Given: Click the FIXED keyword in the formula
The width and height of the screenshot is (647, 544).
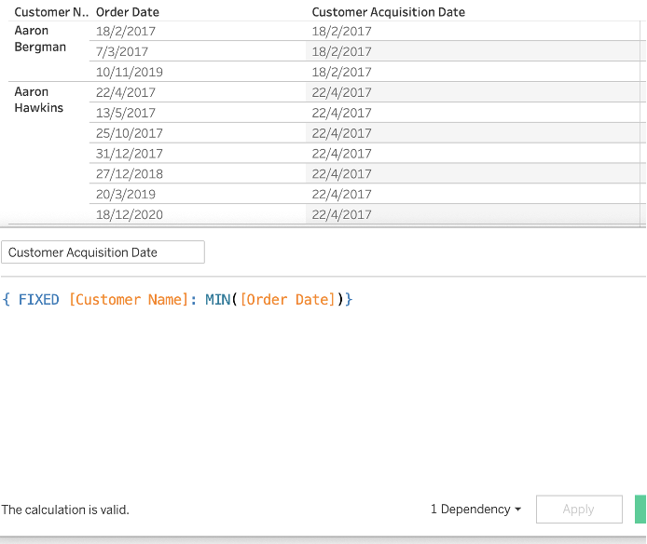Looking at the screenshot, I should tap(38, 299).
